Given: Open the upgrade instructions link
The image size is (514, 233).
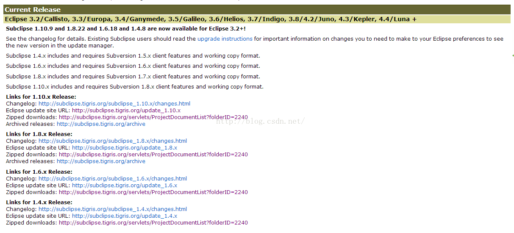Looking at the screenshot, I should [225, 39].
